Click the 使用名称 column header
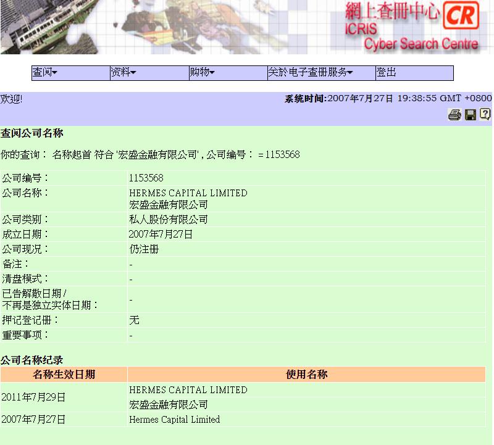 pyautogui.click(x=306, y=375)
